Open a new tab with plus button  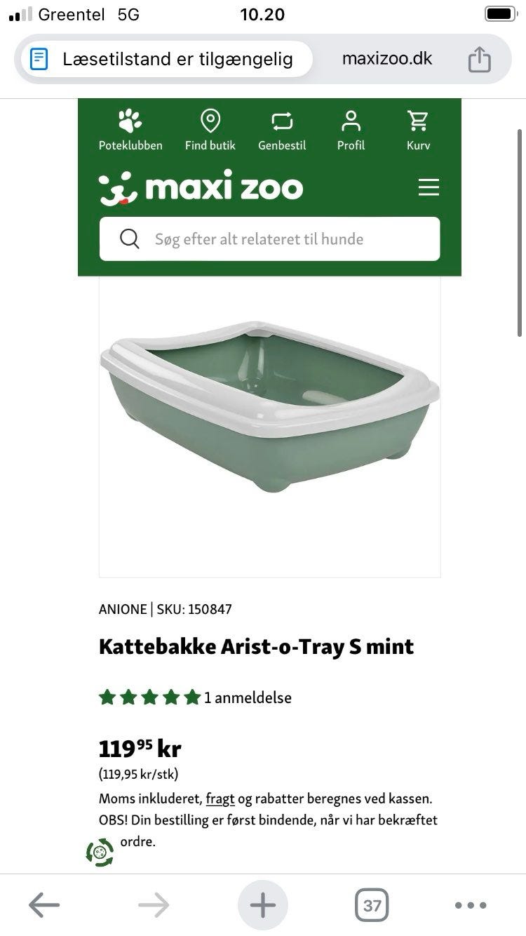(x=263, y=905)
